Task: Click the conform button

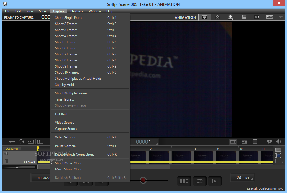Action: coord(12,148)
